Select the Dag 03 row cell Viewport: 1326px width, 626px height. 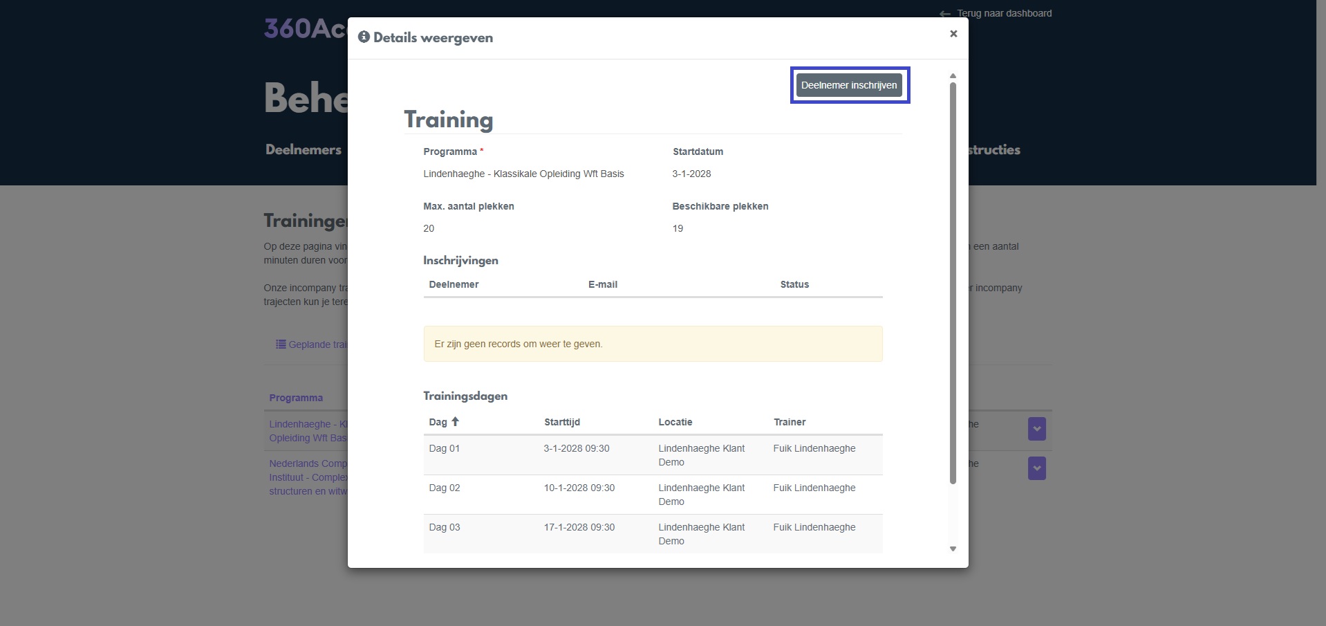click(445, 527)
